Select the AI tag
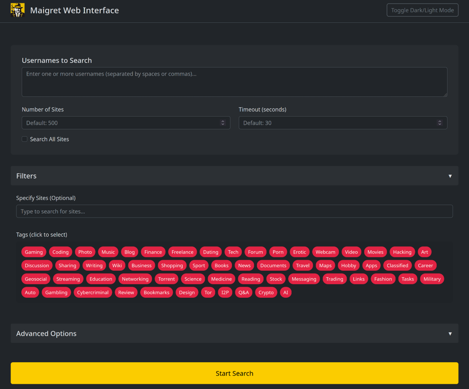469x389 pixels. [x=285, y=292]
